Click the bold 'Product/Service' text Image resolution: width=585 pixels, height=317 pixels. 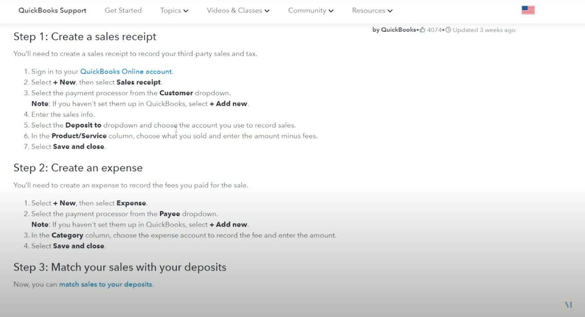point(79,136)
